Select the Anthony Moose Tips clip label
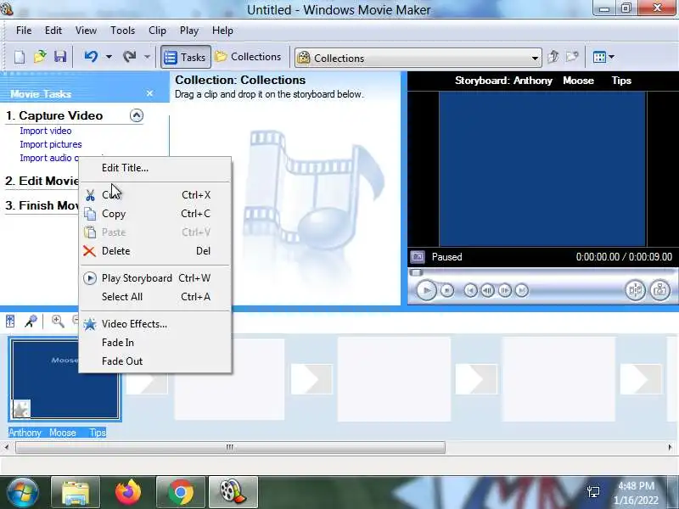The height and width of the screenshot is (509, 679). (x=57, y=433)
